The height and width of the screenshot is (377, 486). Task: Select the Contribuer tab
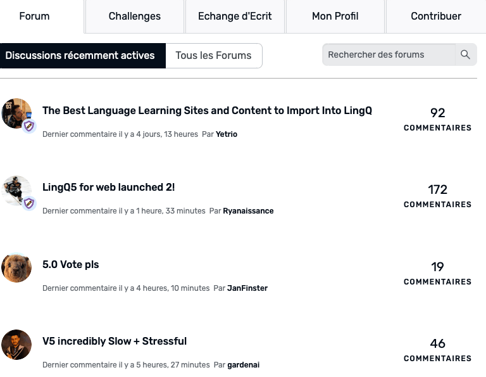(x=436, y=16)
